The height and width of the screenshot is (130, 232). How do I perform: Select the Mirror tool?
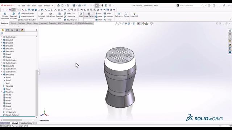[108, 20]
